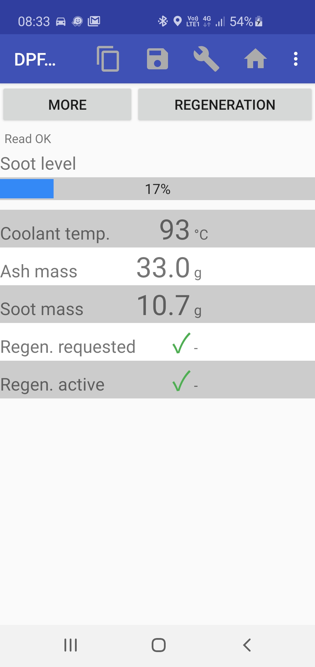Image resolution: width=315 pixels, height=667 pixels.
Task: Tap the Regen. requested checkmark
Action: click(x=181, y=343)
